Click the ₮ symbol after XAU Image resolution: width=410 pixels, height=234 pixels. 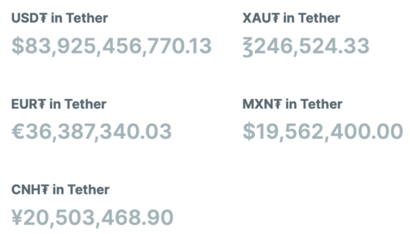(276, 19)
